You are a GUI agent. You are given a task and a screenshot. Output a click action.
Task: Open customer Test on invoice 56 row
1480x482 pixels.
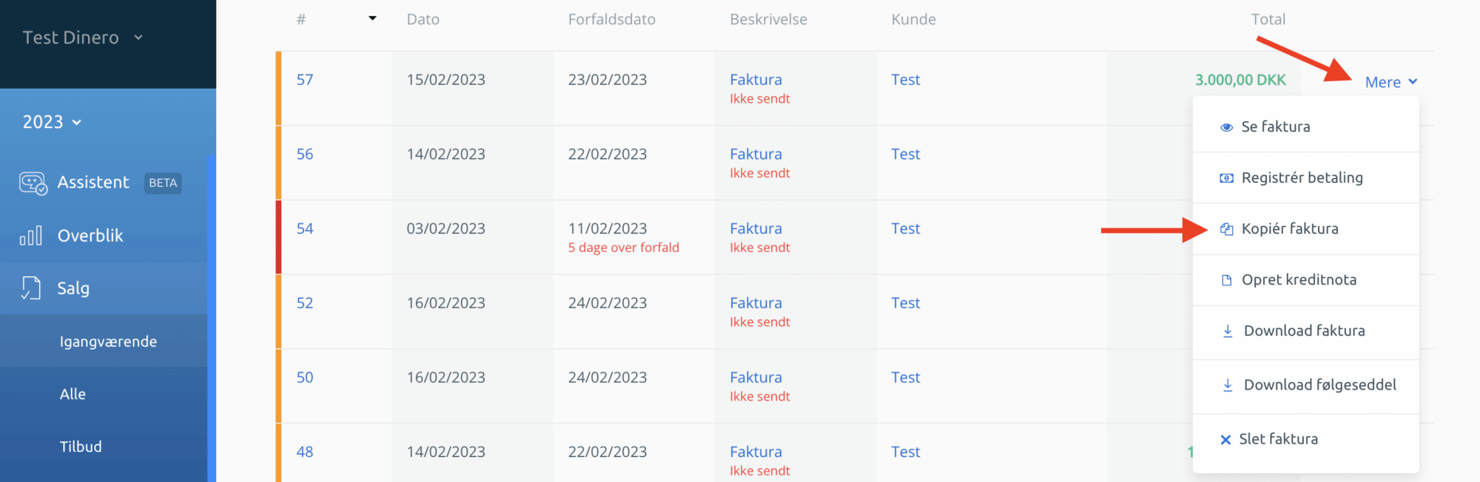pos(905,155)
